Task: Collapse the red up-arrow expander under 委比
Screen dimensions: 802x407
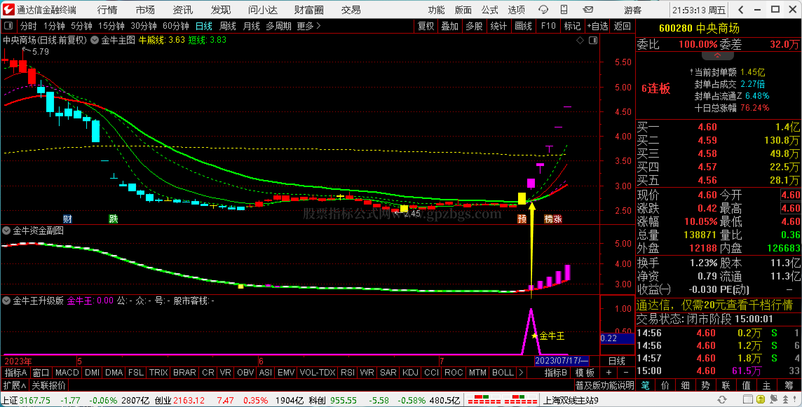Action: [x=718, y=56]
